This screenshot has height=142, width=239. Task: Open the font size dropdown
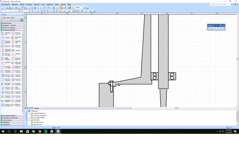(29, 11)
